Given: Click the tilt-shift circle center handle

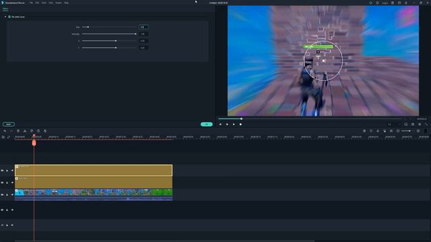Looking at the screenshot, I should tap(323, 61).
